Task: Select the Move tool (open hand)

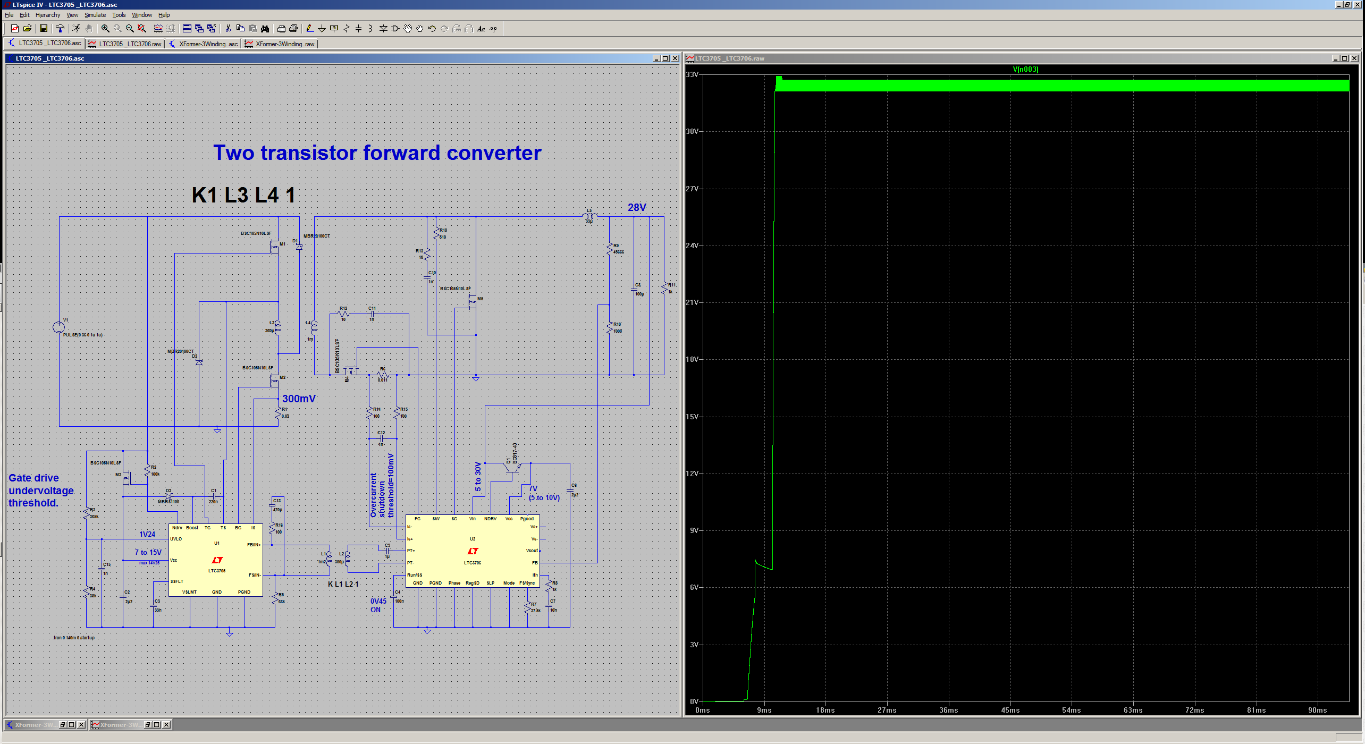Action: (x=407, y=29)
